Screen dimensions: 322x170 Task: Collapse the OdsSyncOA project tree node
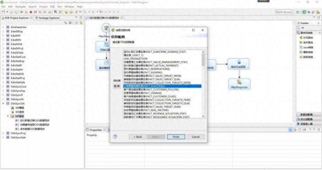pyautogui.click(x=3, y=103)
